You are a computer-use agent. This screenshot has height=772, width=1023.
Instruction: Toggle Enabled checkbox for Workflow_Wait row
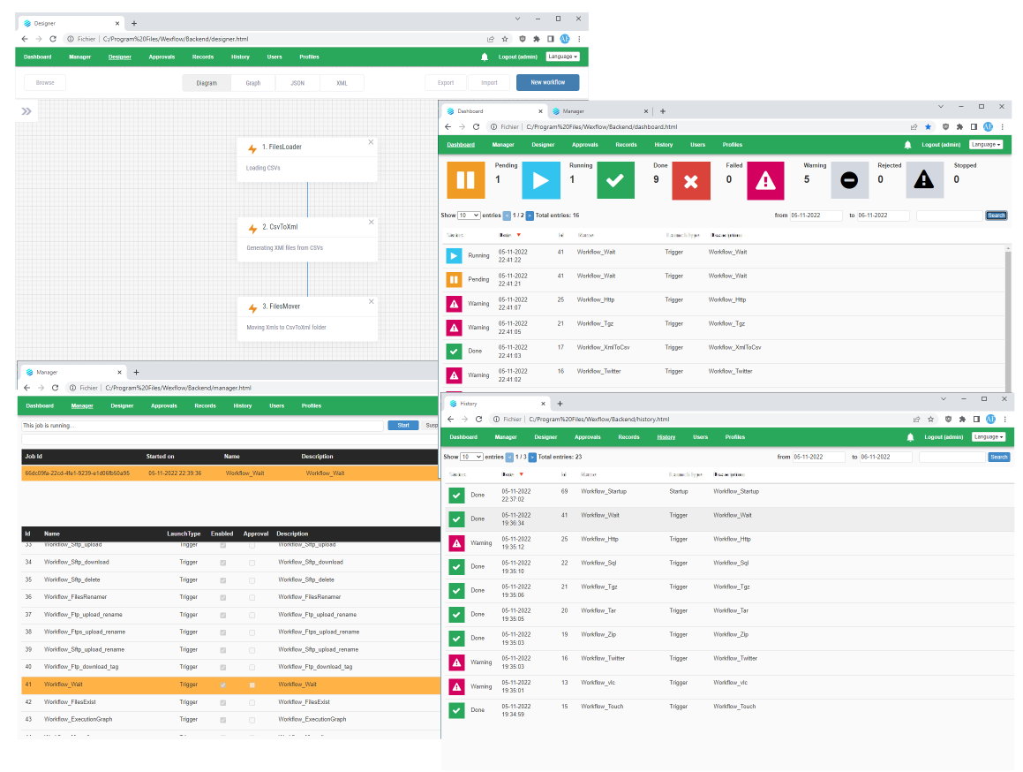tap(222, 685)
